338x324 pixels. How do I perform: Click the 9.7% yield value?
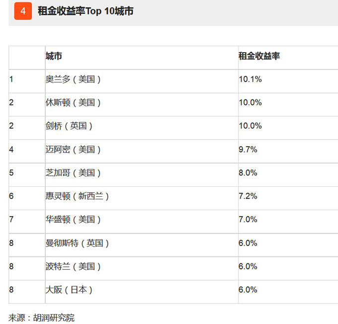tap(248, 149)
